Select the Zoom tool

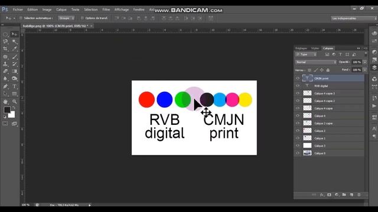point(14,101)
